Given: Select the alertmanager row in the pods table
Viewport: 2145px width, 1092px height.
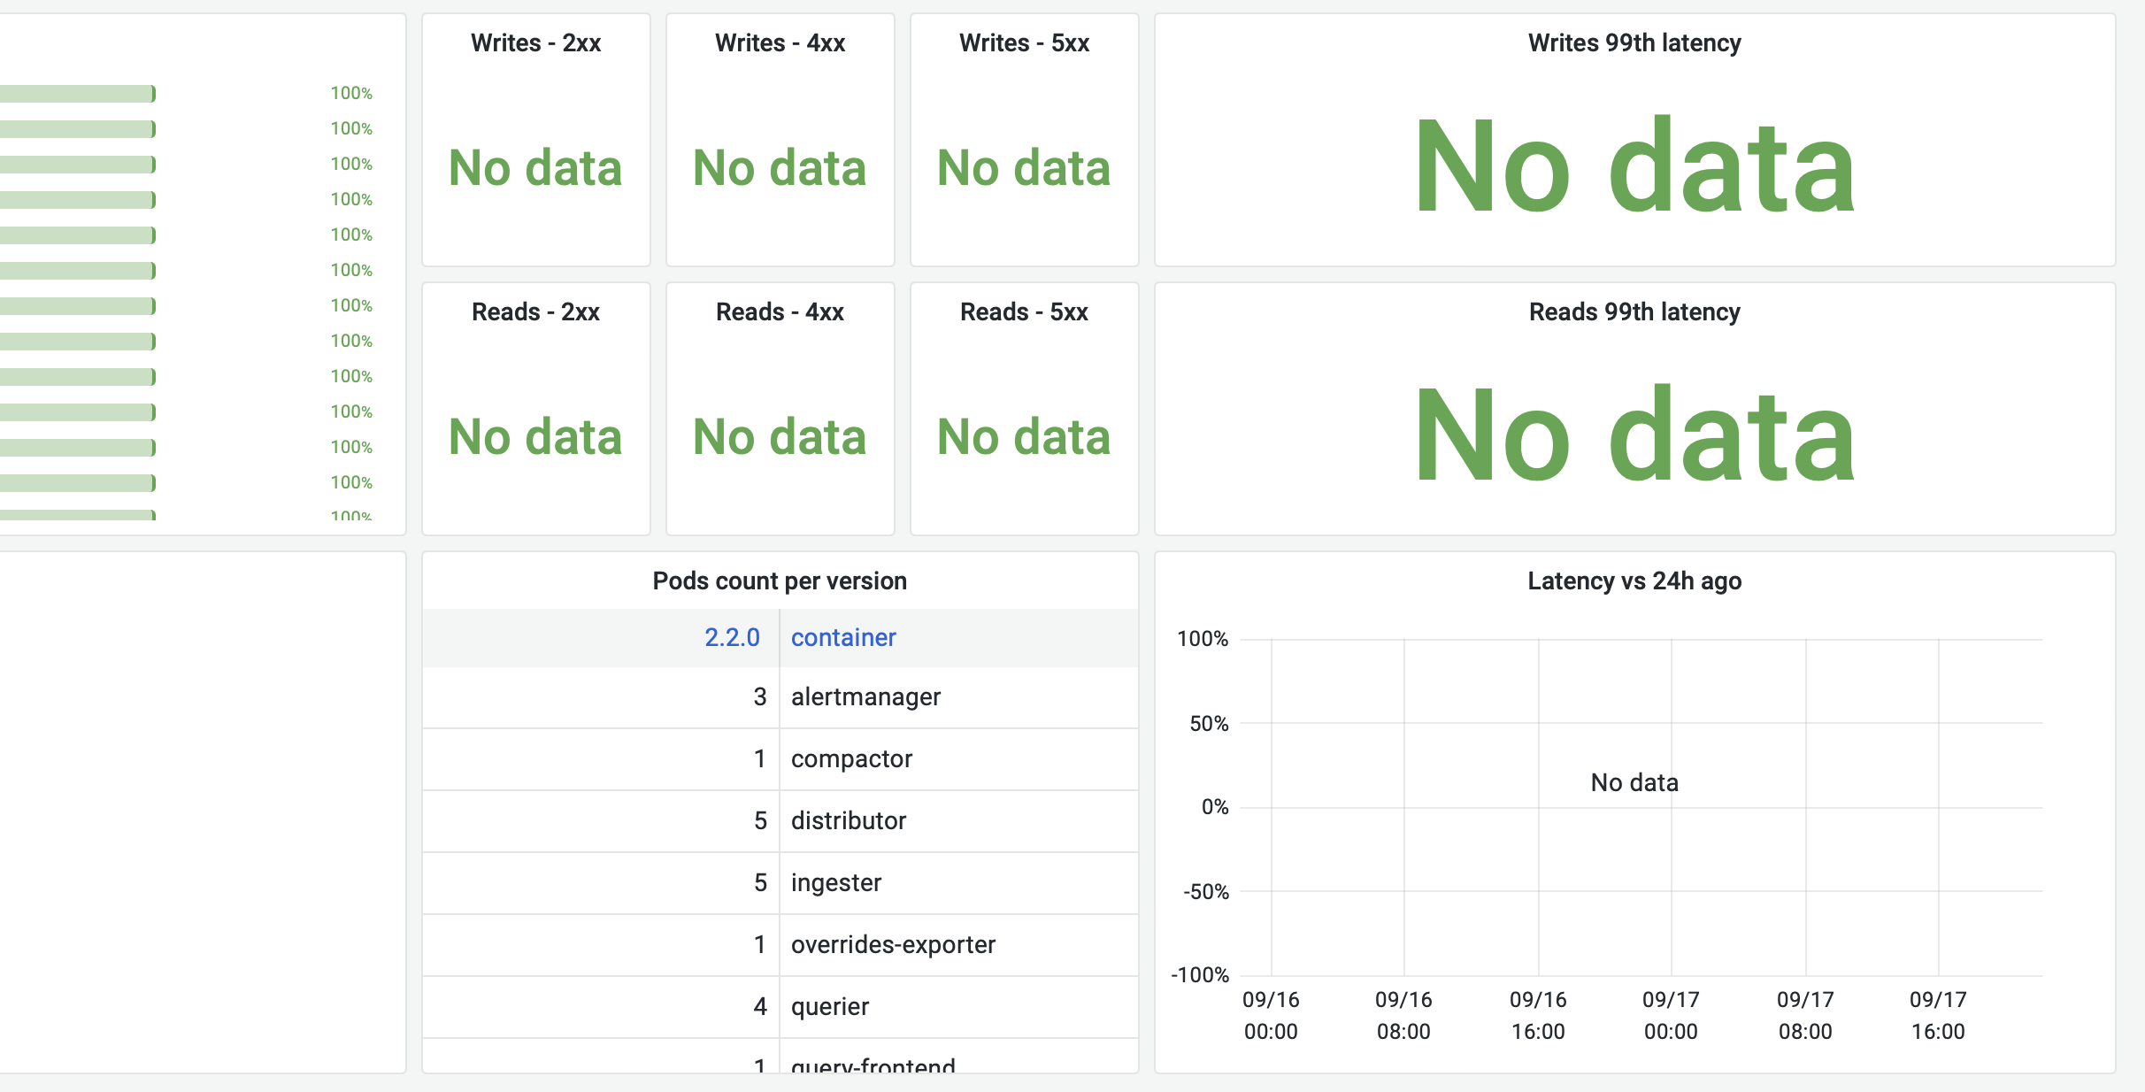Looking at the screenshot, I should coord(865,697).
